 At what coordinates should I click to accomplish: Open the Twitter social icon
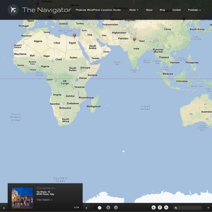(153, 207)
